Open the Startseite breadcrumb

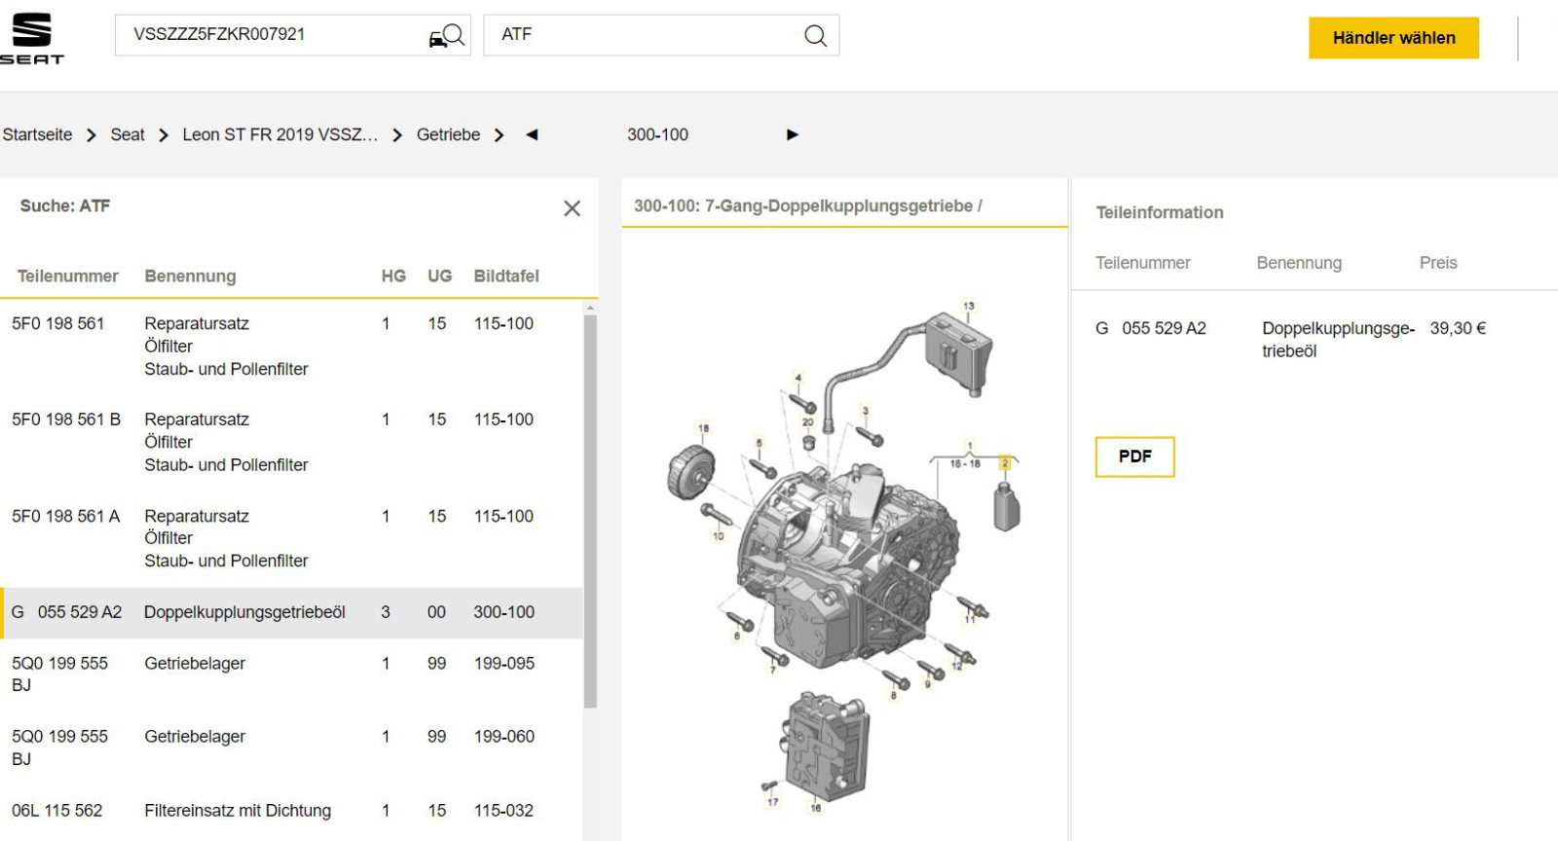[x=37, y=135]
